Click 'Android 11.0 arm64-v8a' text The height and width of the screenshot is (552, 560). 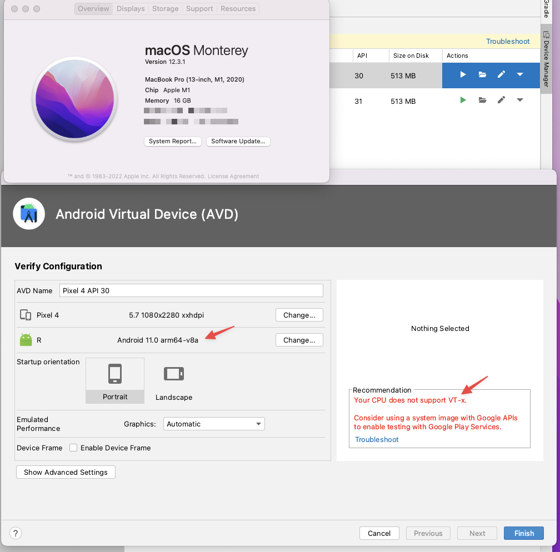(158, 340)
